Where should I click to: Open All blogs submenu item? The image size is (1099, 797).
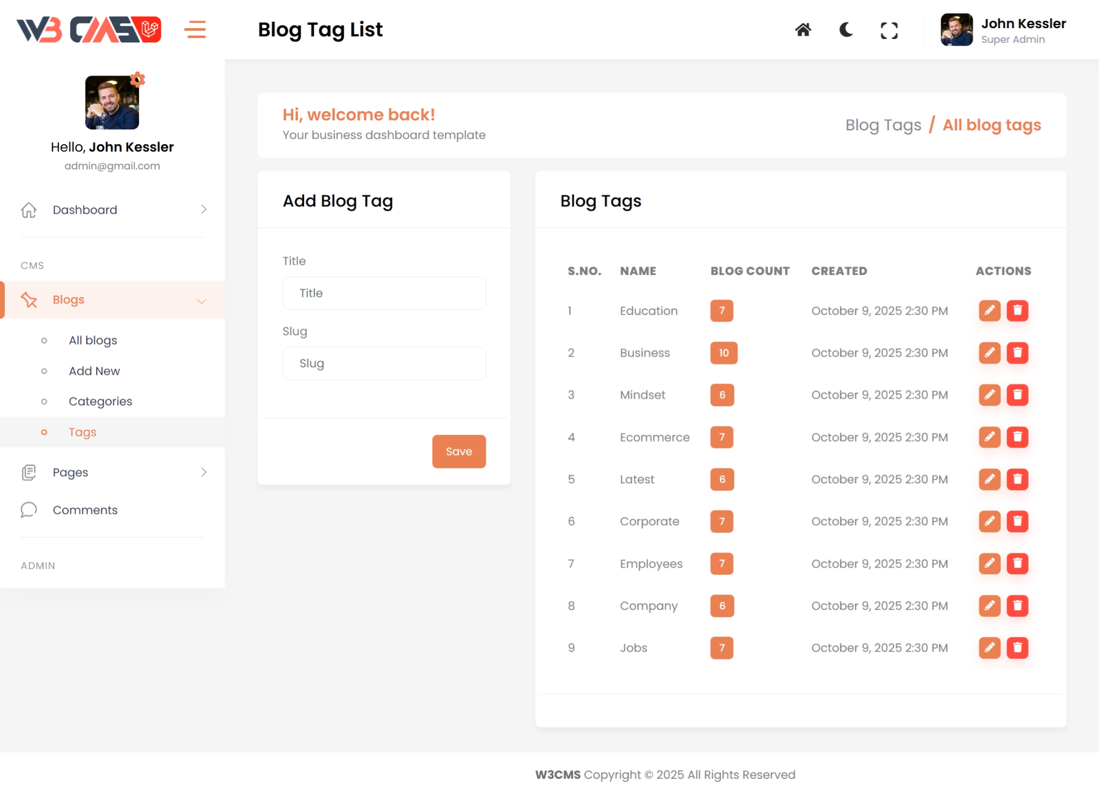point(93,340)
